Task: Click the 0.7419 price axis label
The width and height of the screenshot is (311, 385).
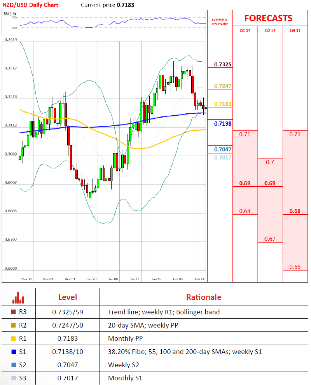Action: 11,40
